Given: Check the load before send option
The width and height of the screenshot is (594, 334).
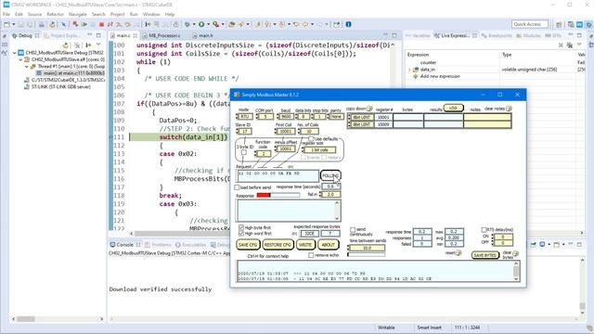Looking at the screenshot, I should click(x=238, y=187).
